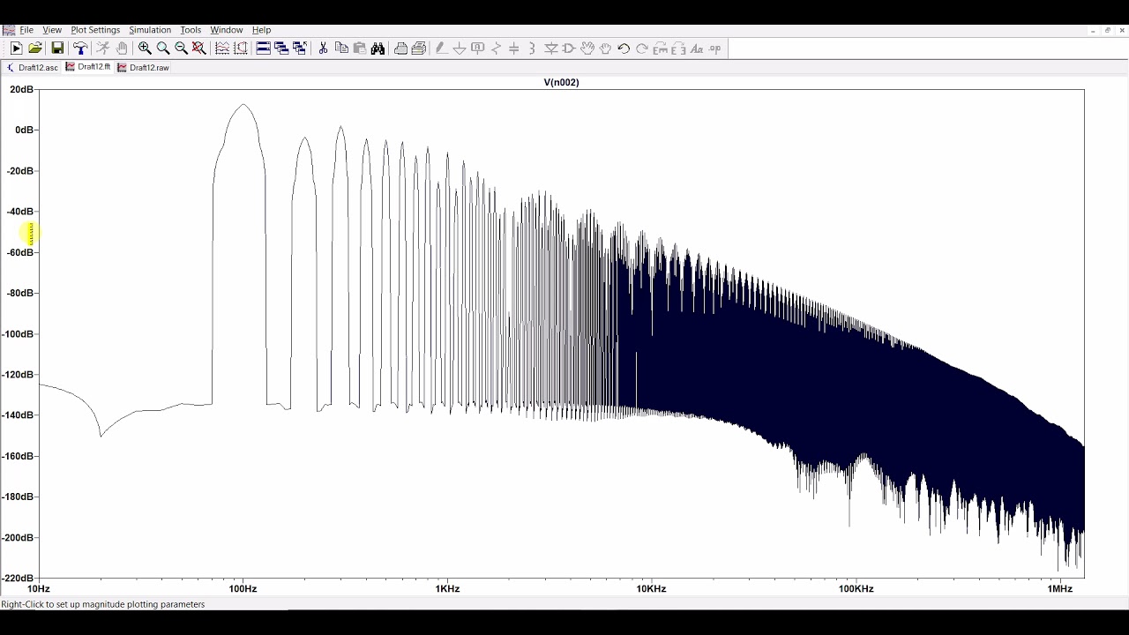
Task: Click the Print Setup icon
Action: point(400,49)
